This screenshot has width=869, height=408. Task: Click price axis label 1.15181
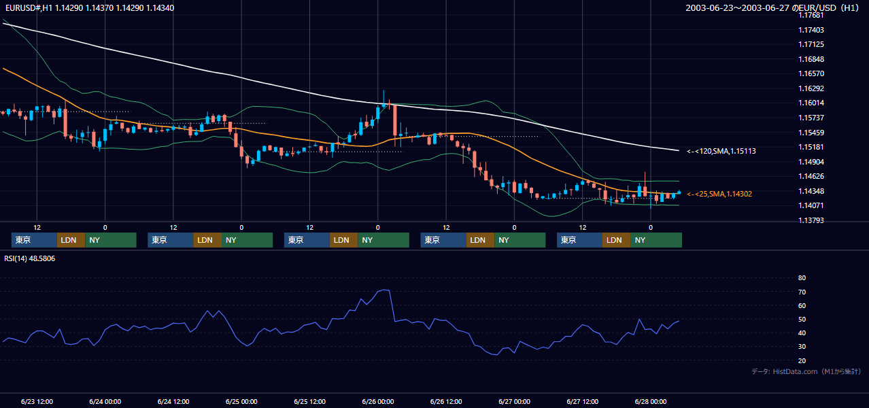click(x=811, y=147)
